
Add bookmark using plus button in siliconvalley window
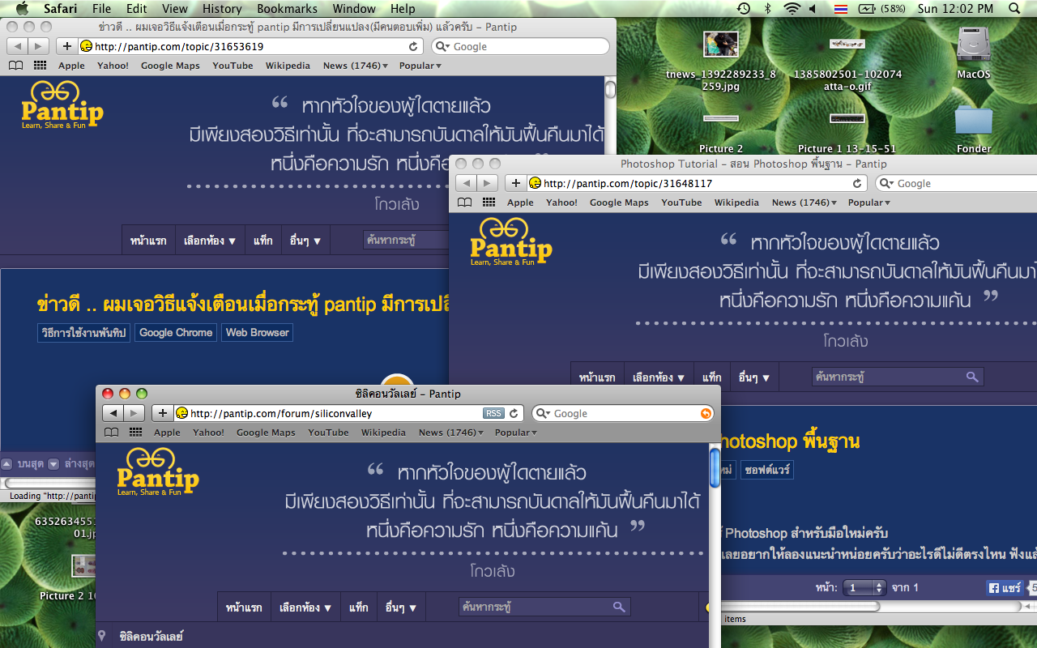(163, 413)
